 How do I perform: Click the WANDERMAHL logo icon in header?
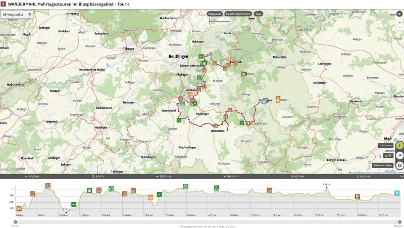(x=4, y=4)
